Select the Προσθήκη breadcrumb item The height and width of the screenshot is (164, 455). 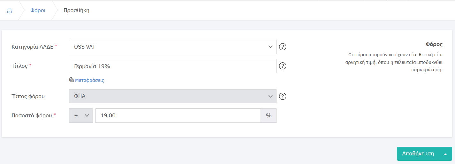click(x=76, y=10)
